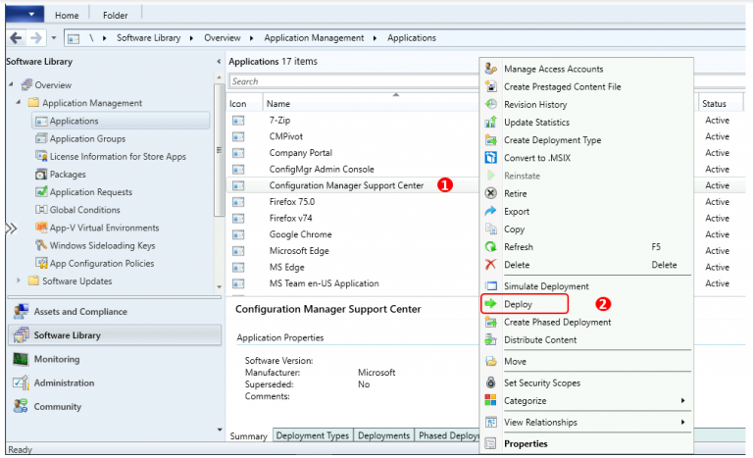Image resolution: width=753 pixels, height=458 pixels.
Task: Open the Folder ribbon tab
Action: point(115,16)
